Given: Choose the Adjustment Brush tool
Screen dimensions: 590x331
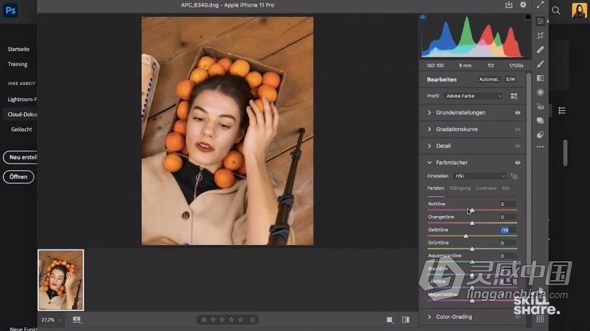Looking at the screenshot, I should pos(540,64).
